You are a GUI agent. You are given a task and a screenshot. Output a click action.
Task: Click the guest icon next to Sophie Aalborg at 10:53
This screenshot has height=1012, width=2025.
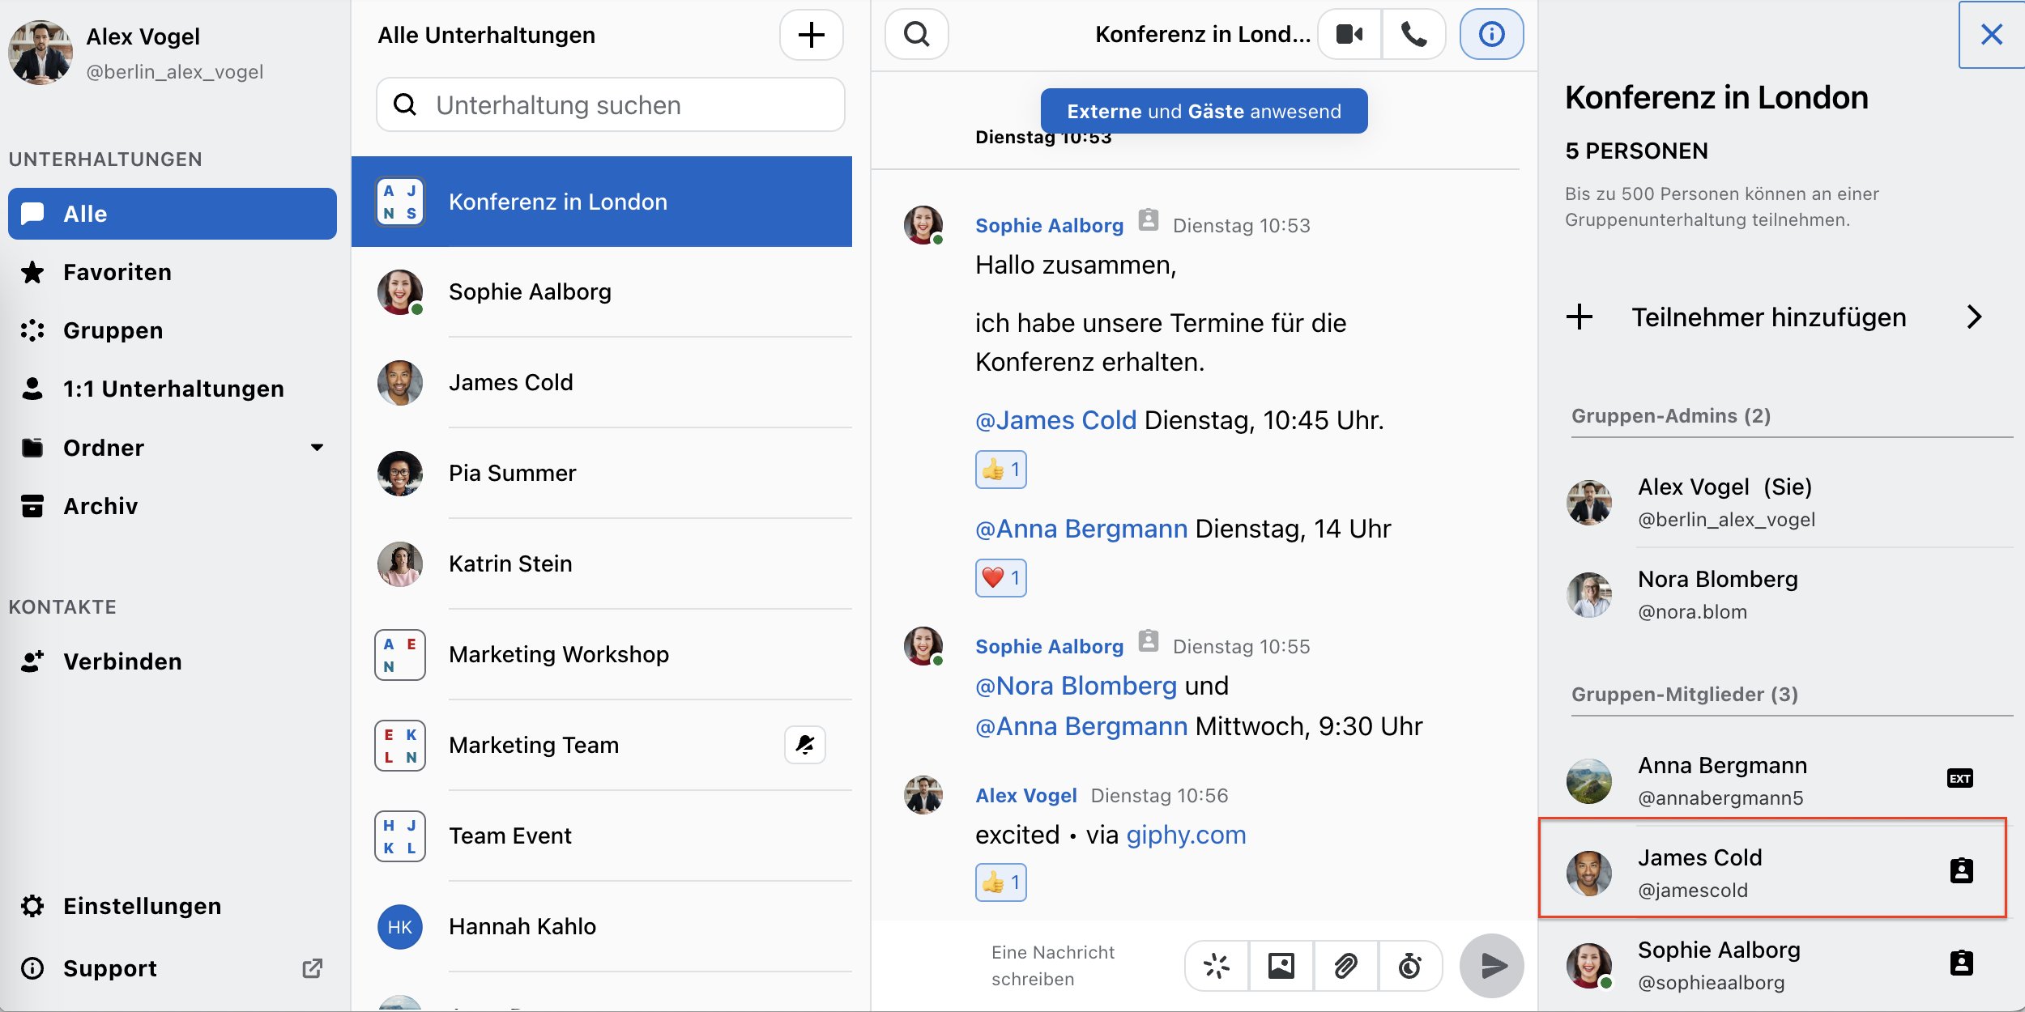[1148, 220]
